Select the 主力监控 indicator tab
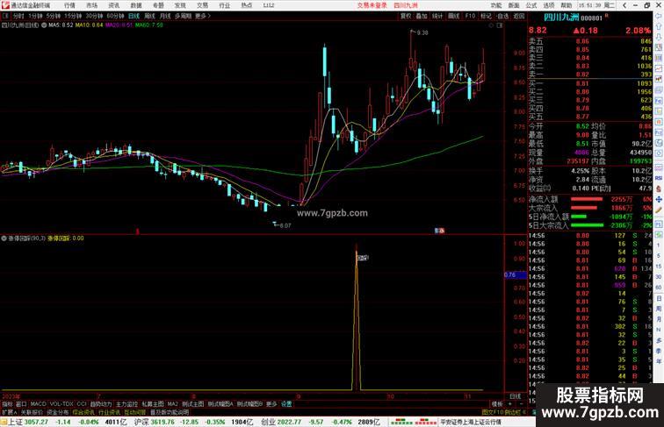Screen dimensions: 664x427 127,404
